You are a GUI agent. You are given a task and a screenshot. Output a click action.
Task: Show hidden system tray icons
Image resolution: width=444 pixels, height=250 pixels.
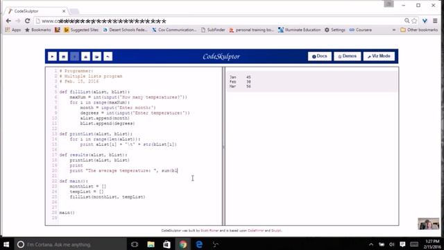(371, 244)
